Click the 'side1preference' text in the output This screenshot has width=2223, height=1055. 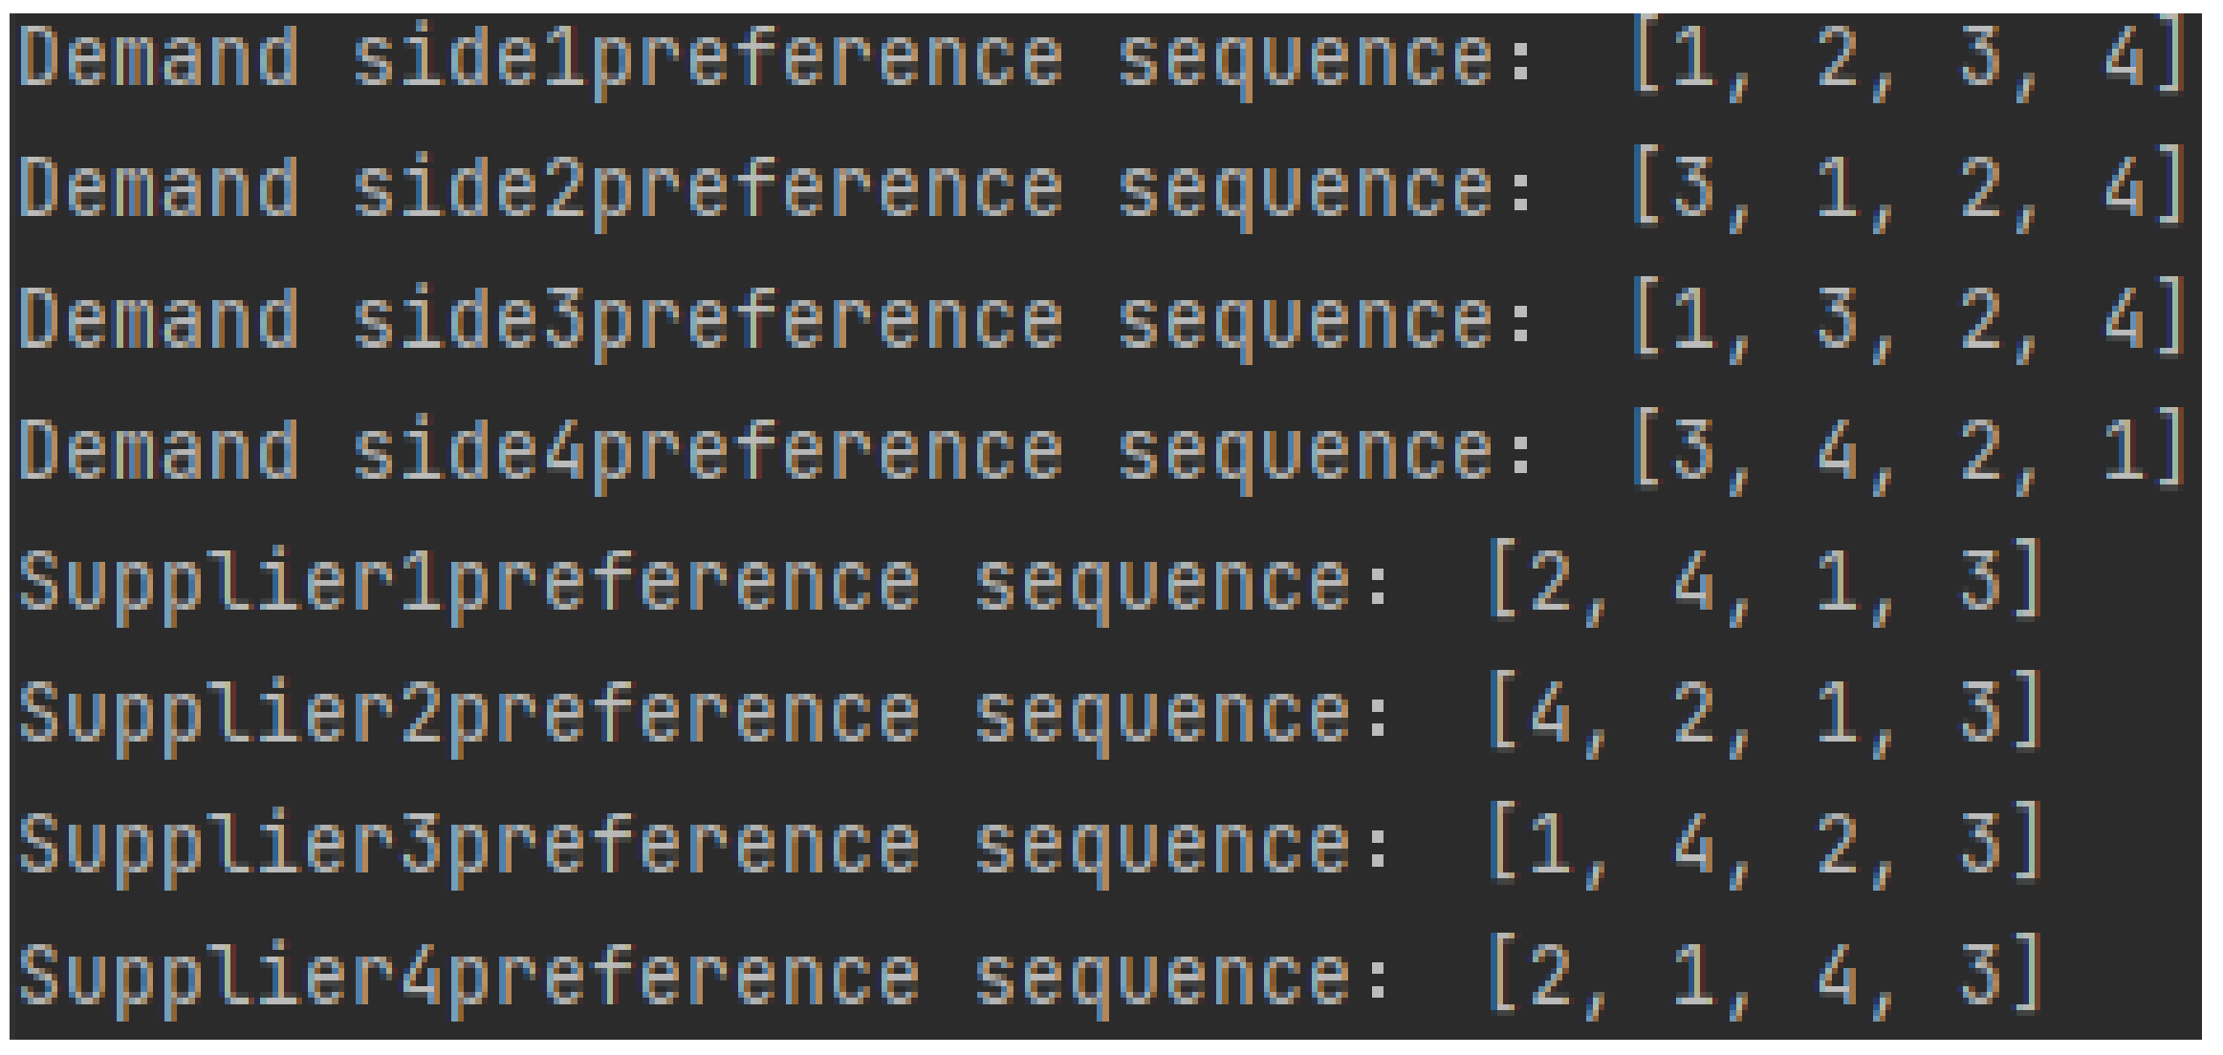pyautogui.click(x=708, y=59)
